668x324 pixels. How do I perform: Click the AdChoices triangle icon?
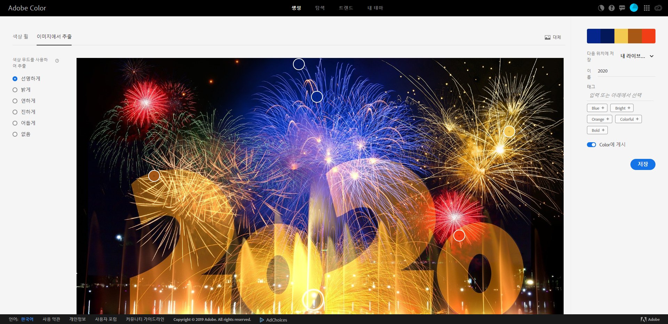click(x=262, y=320)
